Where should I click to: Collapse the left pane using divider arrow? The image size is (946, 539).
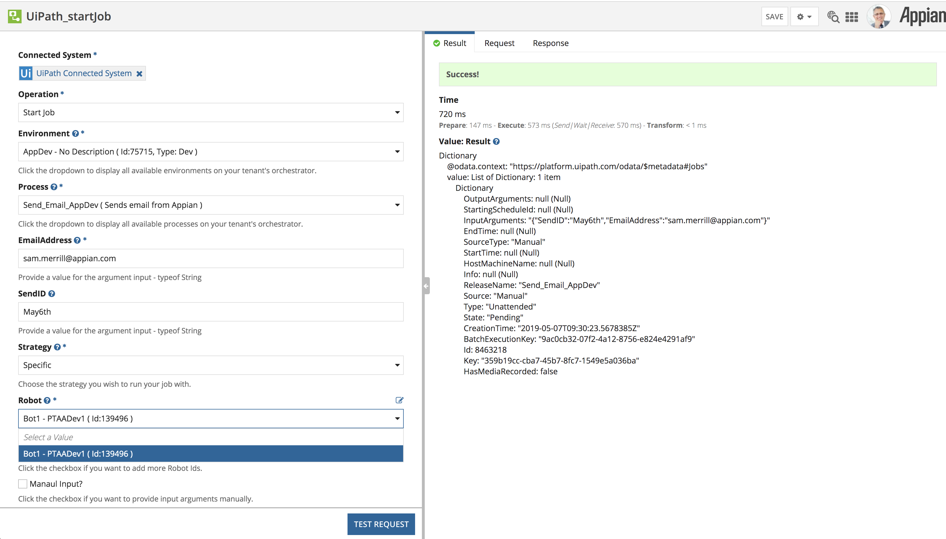[x=426, y=286]
